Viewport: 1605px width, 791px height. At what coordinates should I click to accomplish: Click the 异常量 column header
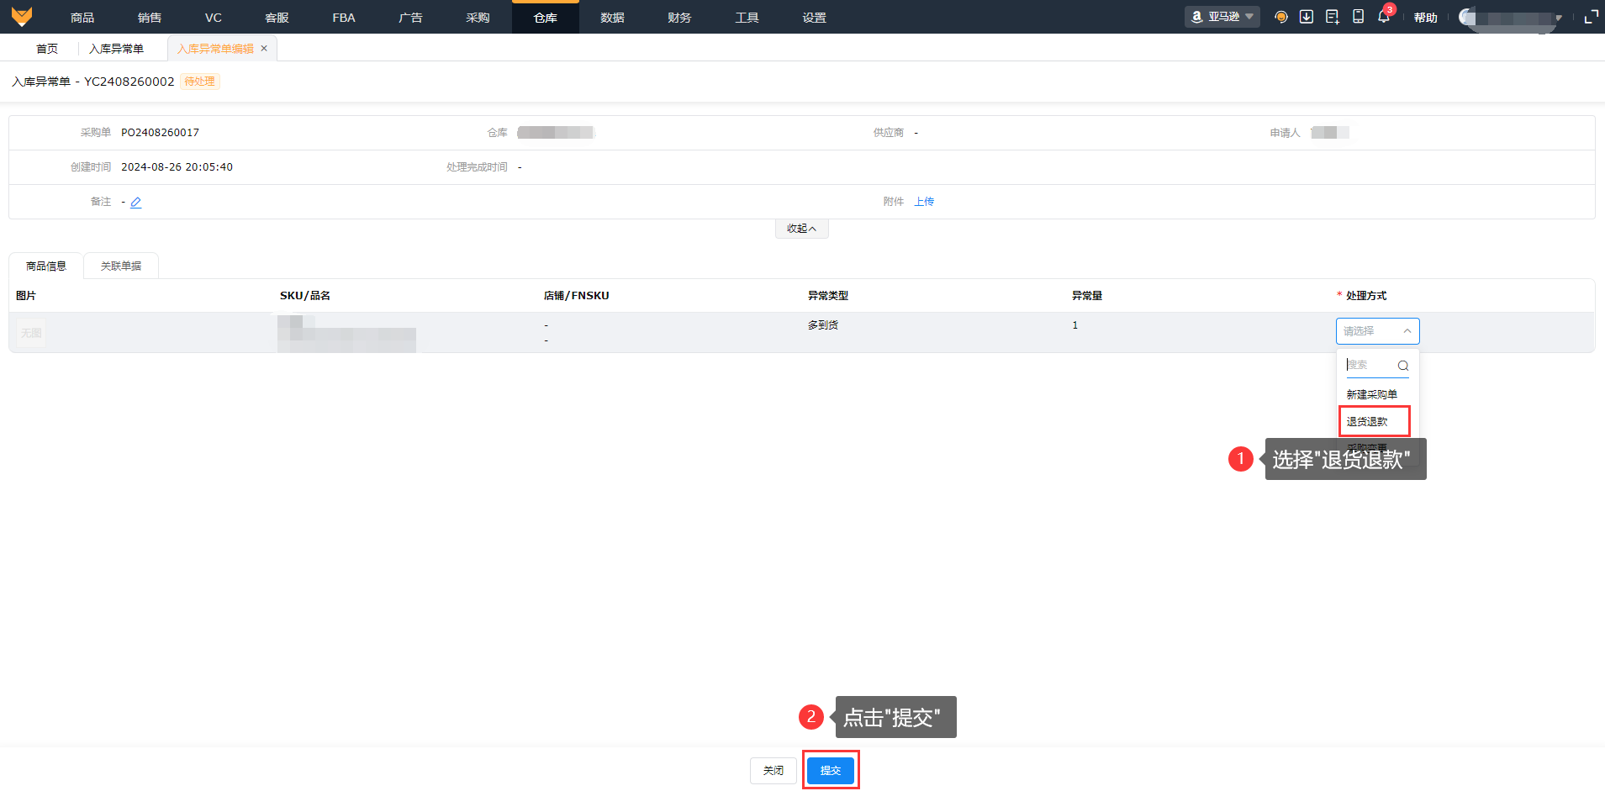pyautogui.click(x=1087, y=296)
